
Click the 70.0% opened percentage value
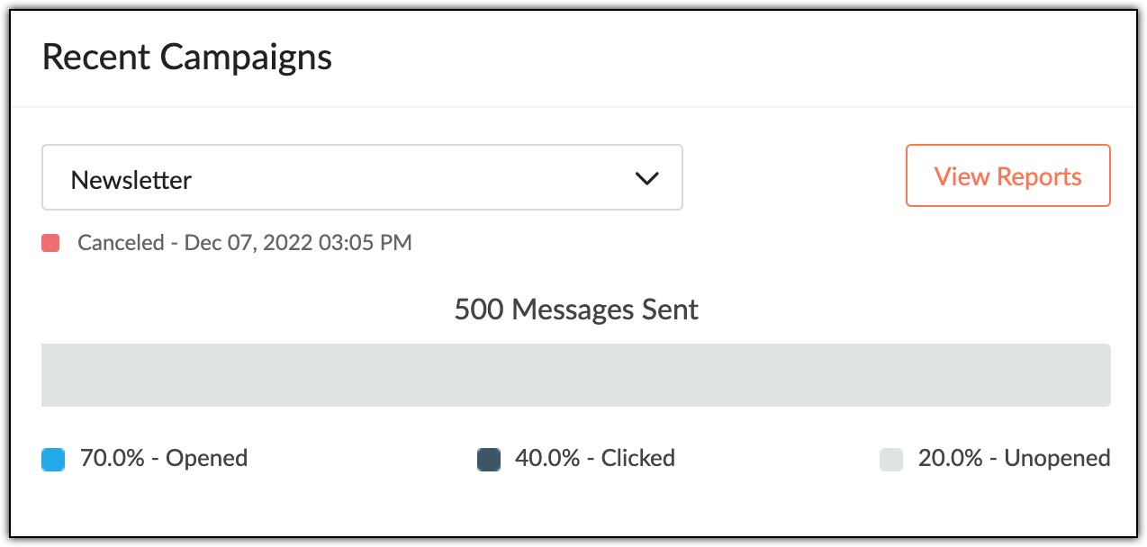pyautogui.click(x=113, y=458)
